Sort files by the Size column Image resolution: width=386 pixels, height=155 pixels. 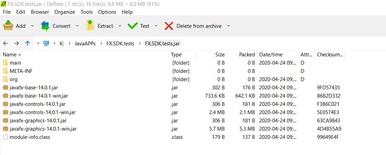(220, 55)
